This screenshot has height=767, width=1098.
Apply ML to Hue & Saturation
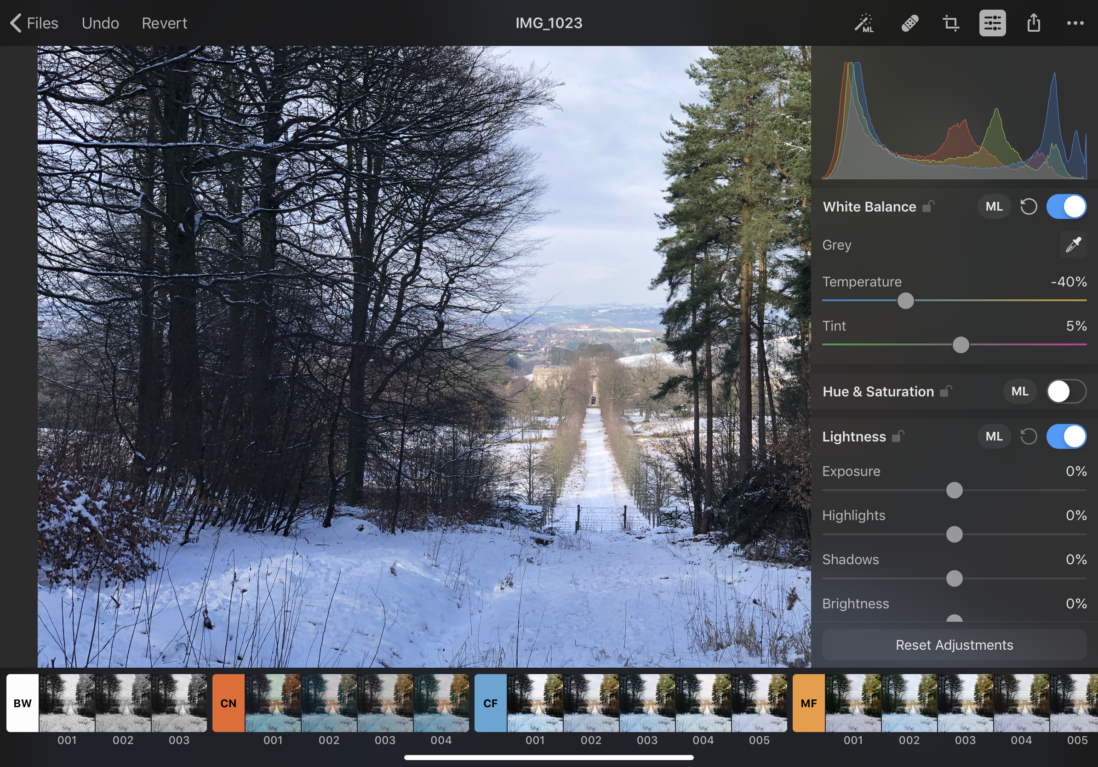[x=1019, y=391]
